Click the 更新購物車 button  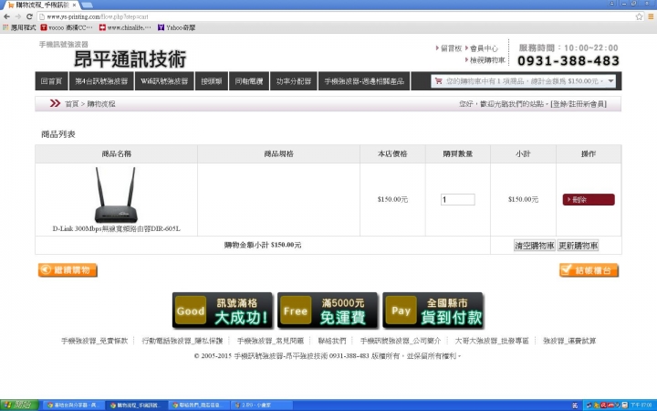click(x=578, y=246)
